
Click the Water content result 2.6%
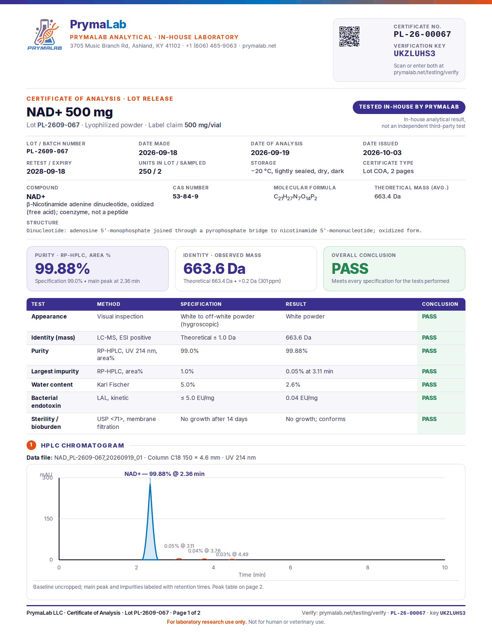[293, 385]
